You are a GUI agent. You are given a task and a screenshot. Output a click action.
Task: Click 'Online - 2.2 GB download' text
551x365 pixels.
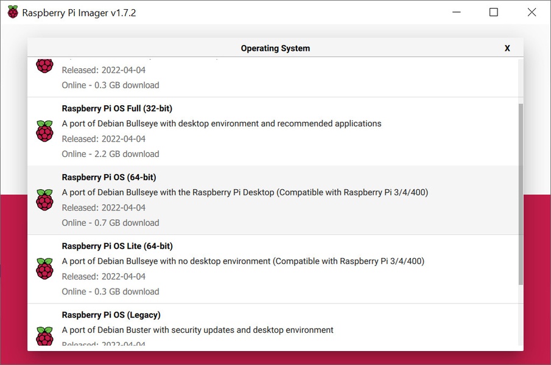[110, 154]
